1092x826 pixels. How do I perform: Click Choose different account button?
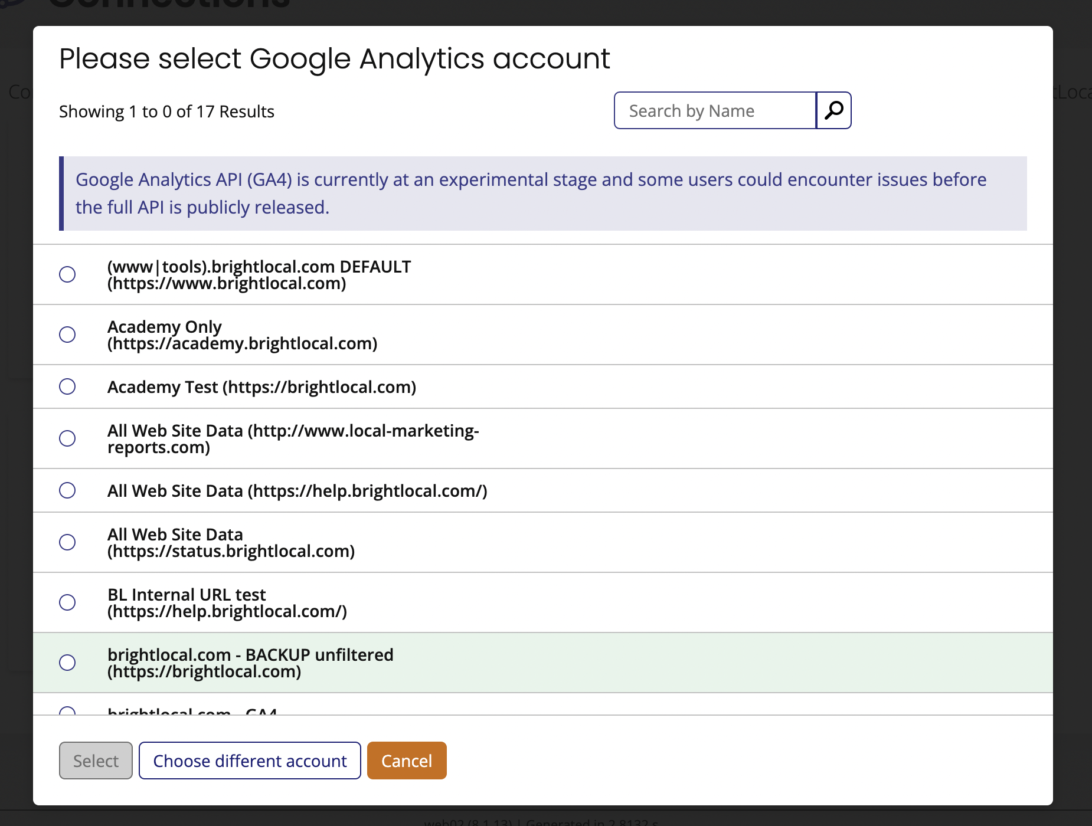point(250,761)
